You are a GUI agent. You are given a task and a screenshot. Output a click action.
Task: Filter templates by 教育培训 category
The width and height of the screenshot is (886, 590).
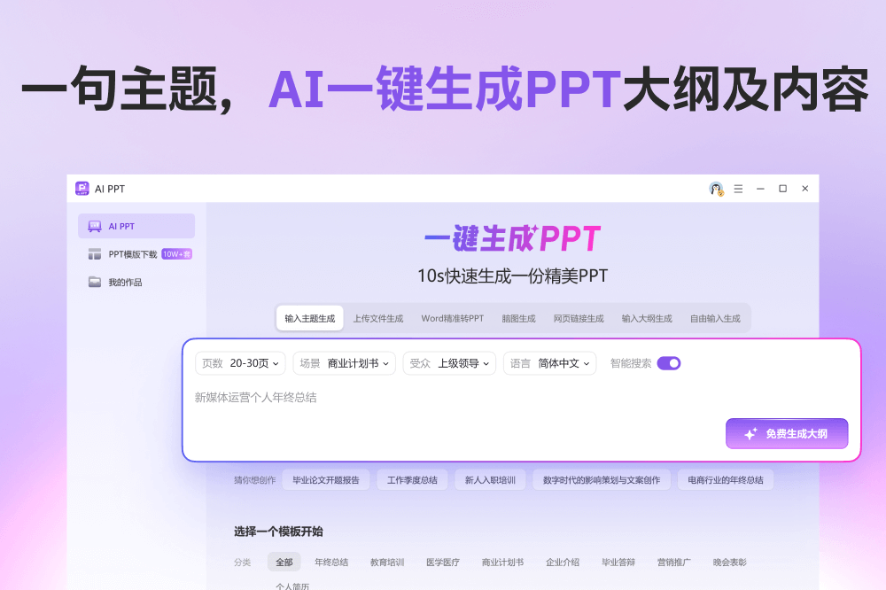[x=387, y=563]
